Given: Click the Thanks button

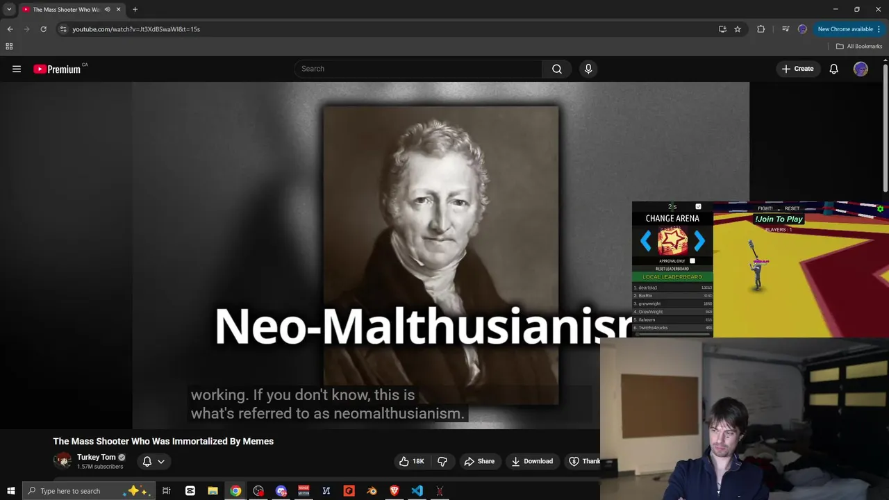Looking at the screenshot, I should 583,461.
